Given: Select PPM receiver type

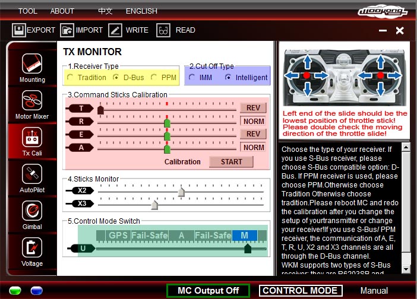Looking at the screenshot, I should coord(156,77).
